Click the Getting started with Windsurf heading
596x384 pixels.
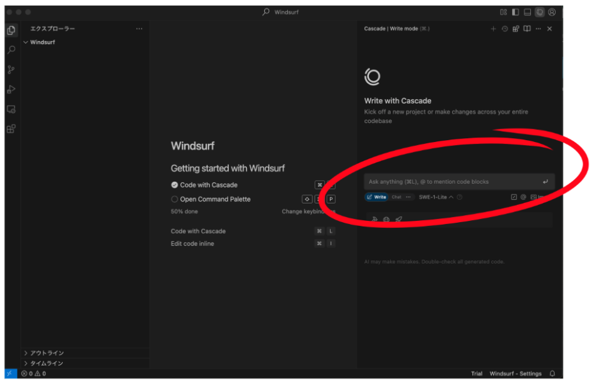228,168
